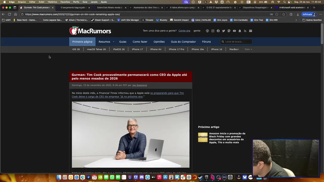The height and width of the screenshot is (182, 324).
Task: Open downloads arrow icon in toolbar
Action: 298,14
